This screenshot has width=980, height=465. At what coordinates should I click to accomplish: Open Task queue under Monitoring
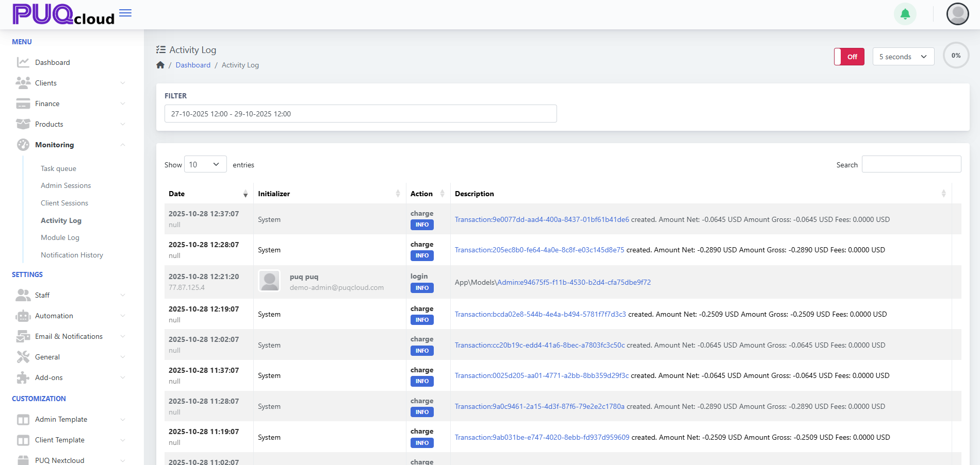coord(58,168)
